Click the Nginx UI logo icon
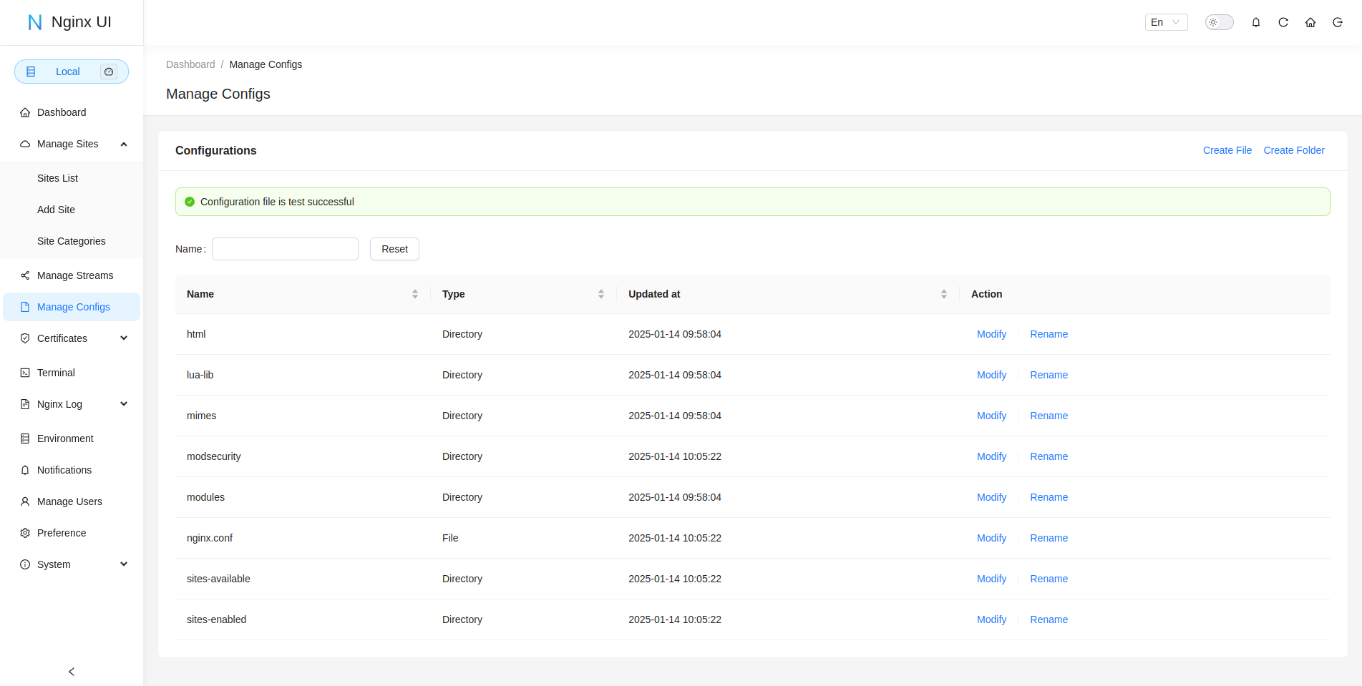 coord(34,21)
